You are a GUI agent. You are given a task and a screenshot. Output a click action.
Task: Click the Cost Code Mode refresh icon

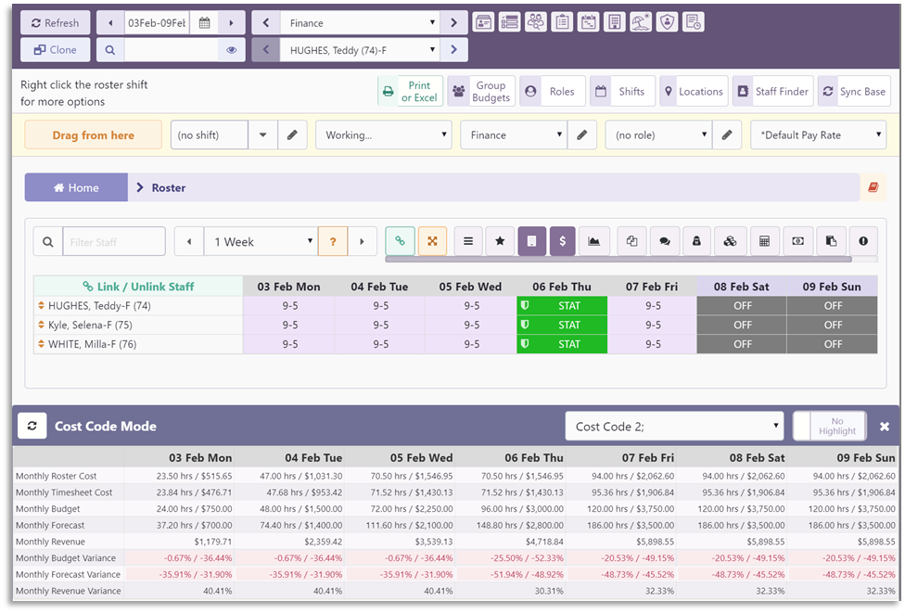(32, 426)
